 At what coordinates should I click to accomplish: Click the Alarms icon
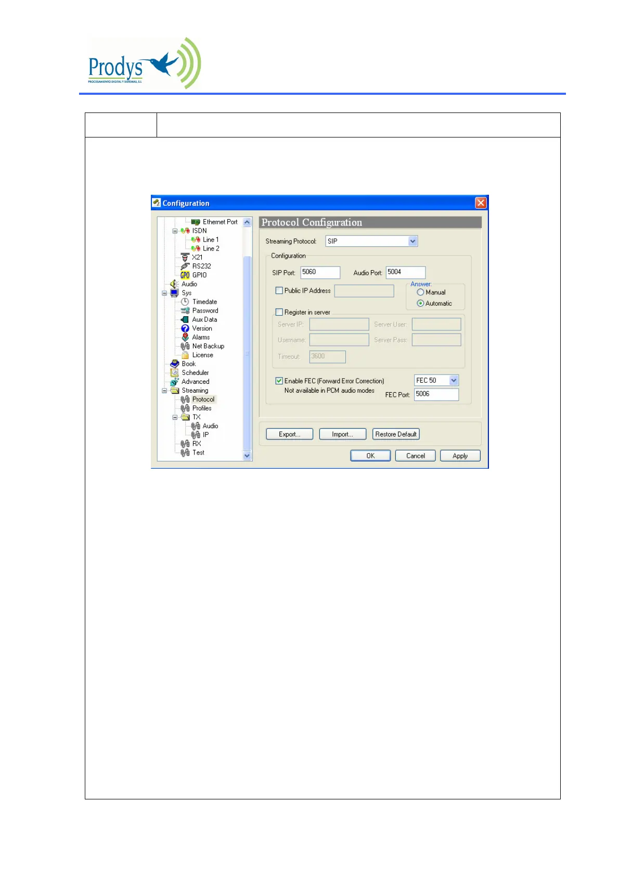(185, 337)
